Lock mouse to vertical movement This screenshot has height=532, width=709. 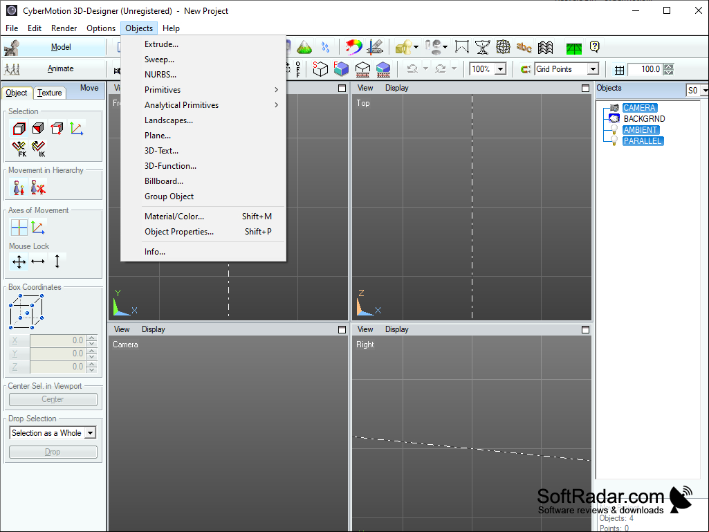pos(57,262)
